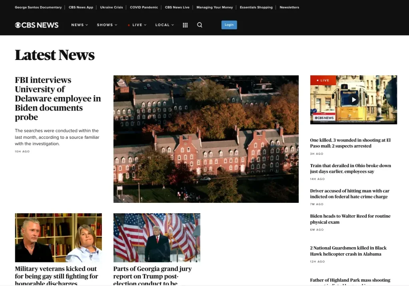Expand the Live dropdown menu

(137, 25)
